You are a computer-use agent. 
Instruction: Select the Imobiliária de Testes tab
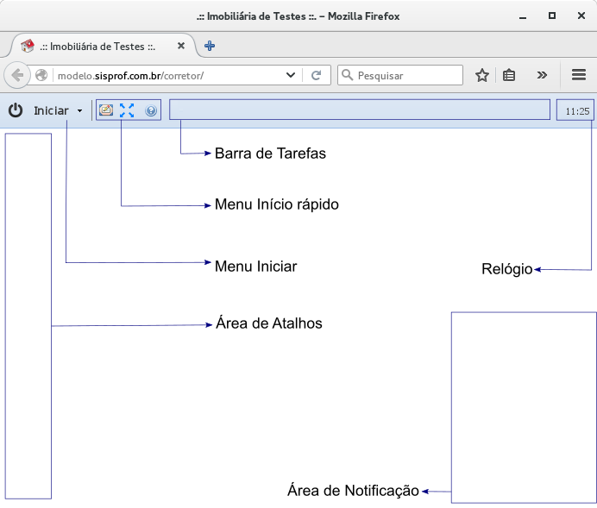(x=95, y=46)
